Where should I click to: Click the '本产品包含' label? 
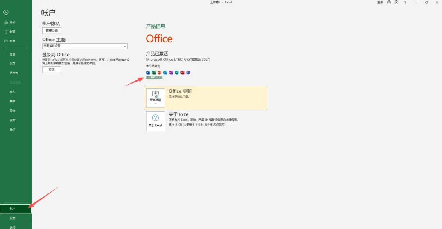pos(153,66)
